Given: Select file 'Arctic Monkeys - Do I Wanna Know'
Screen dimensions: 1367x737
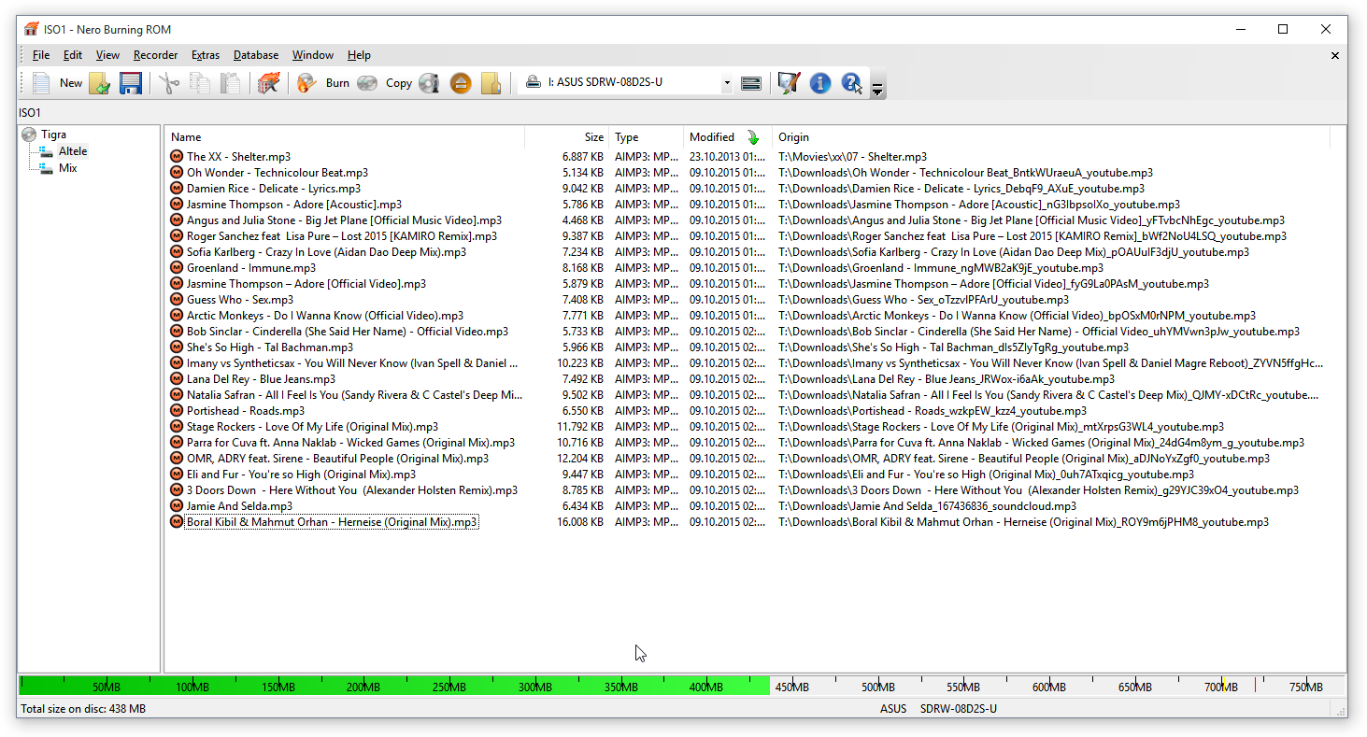Looking at the screenshot, I should (325, 316).
